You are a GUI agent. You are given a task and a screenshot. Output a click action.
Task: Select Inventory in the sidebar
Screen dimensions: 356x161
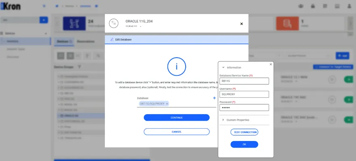25,41
